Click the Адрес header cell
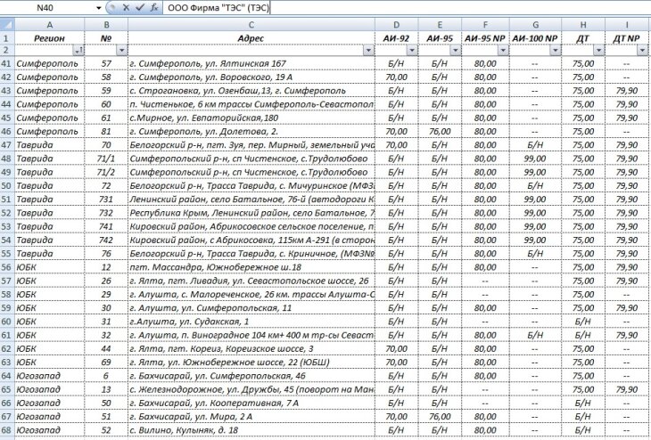Image resolution: width=651 pixels, height=440 pixels. tap(251, 39)
